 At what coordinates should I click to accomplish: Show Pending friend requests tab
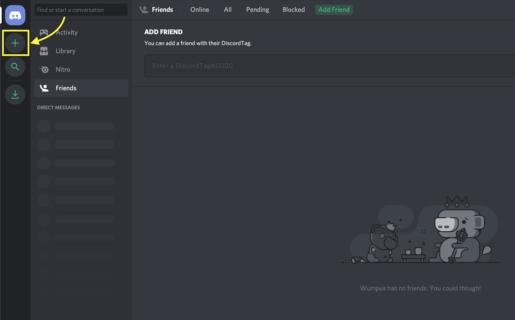(257, 10)
